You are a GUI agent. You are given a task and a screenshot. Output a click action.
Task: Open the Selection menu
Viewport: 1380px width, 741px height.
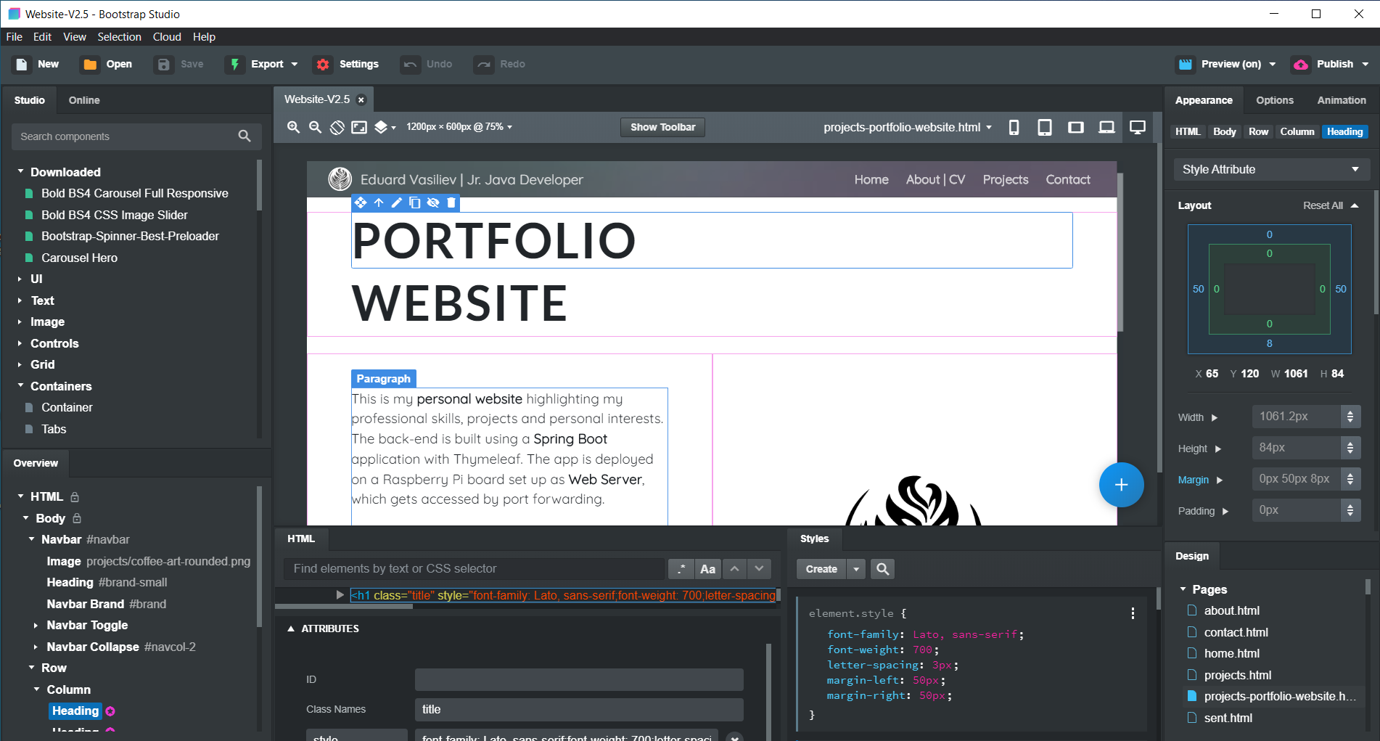click(119, 37)
